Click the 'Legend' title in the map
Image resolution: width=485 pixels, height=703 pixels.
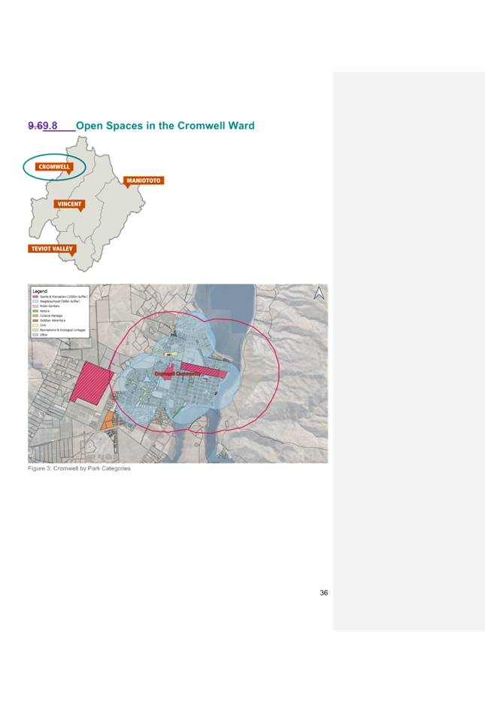click(x=40, y=291)
